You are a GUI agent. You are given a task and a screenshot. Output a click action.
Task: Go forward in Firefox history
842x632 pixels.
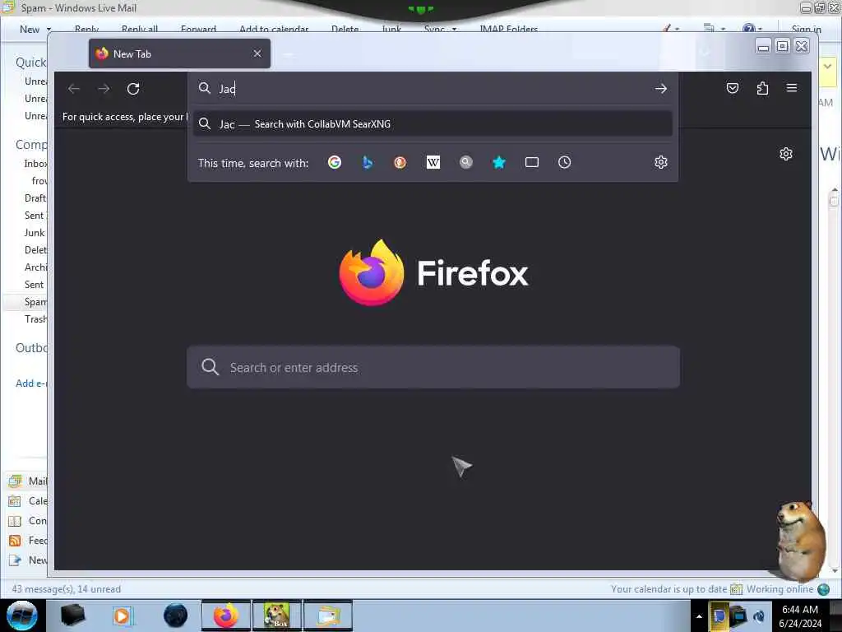(x=104, y=89)
